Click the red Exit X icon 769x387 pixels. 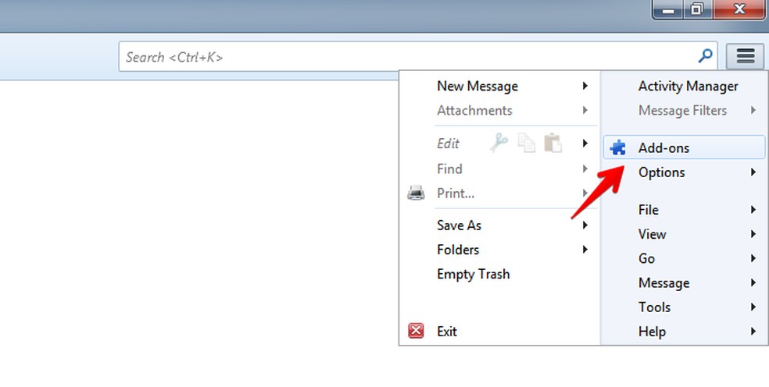coord(416,331)
